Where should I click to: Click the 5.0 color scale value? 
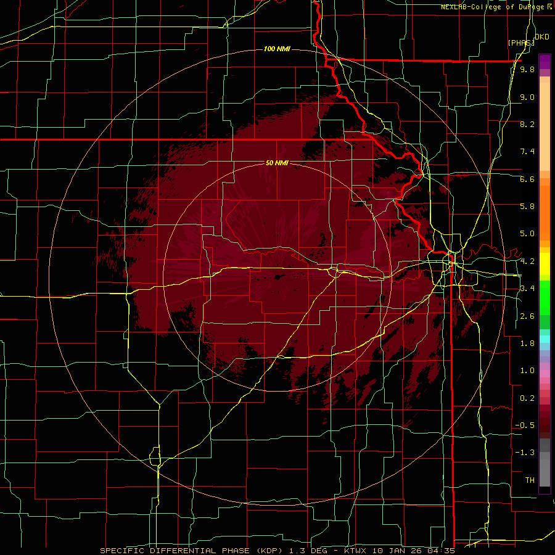point(527,234)
